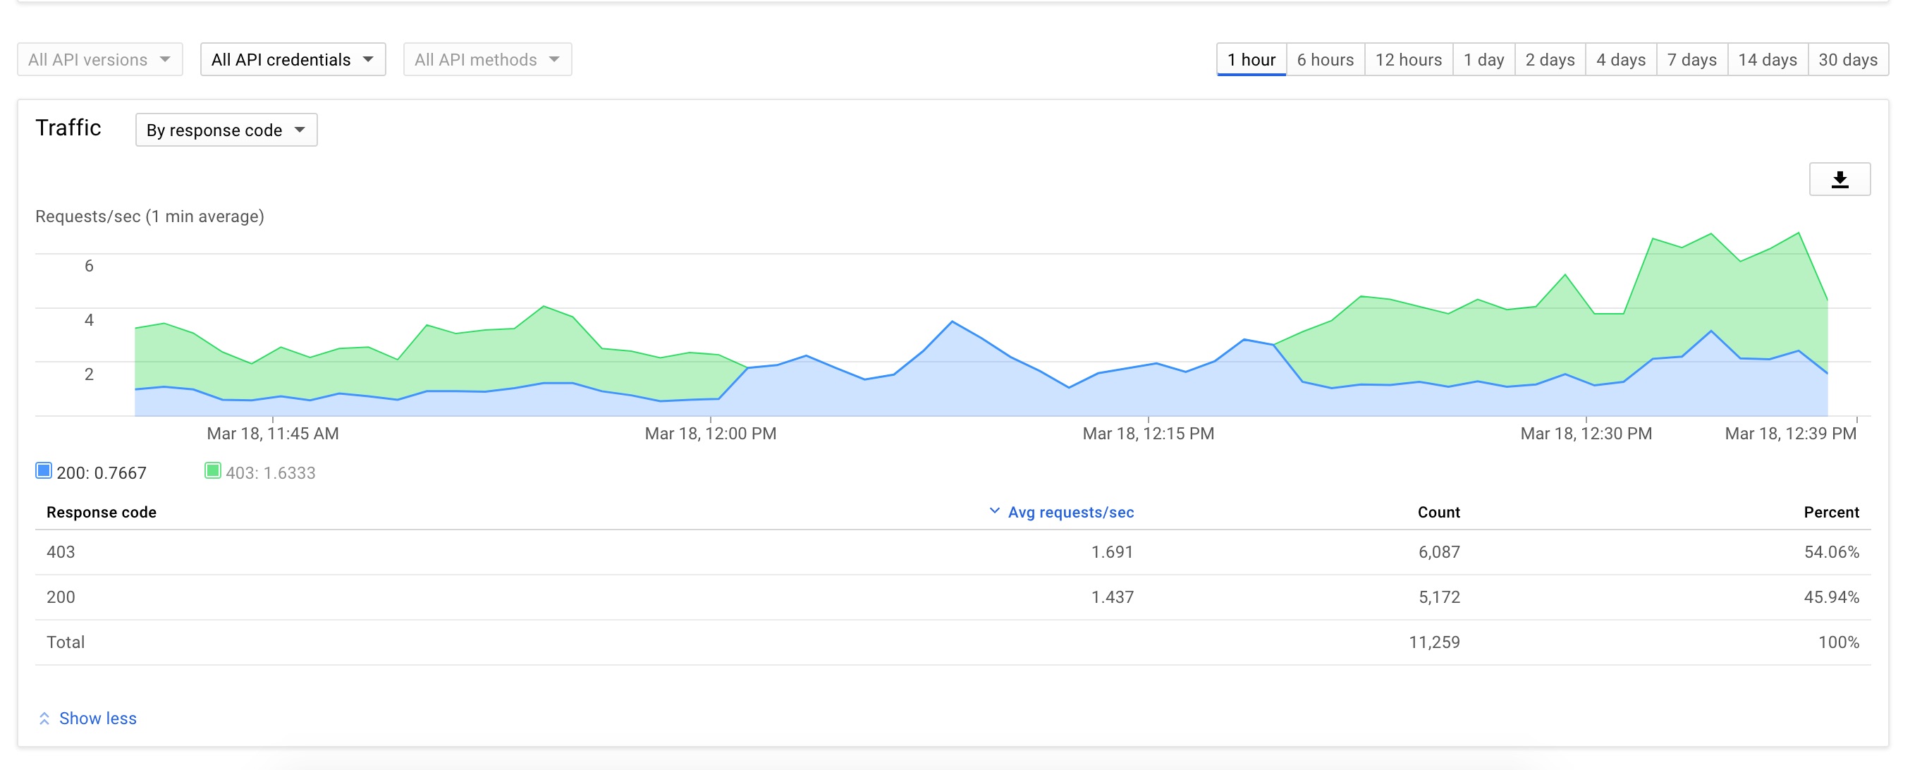Click the Traffic panel heading
The image size is (1922, 770).
tap(68, 128)
